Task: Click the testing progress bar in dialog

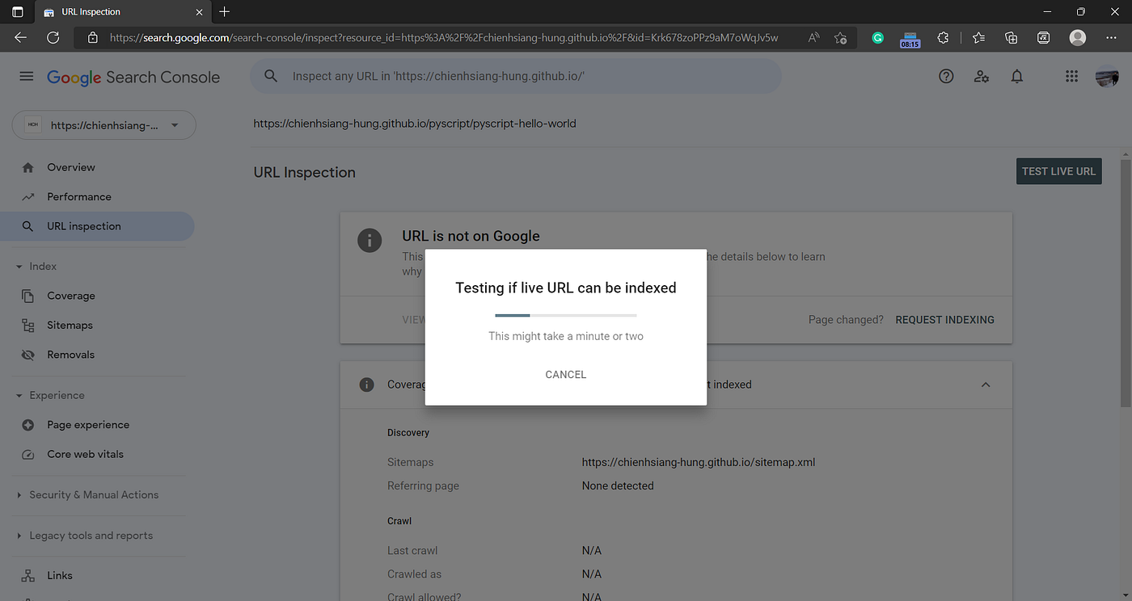Action: coord(566,315)
